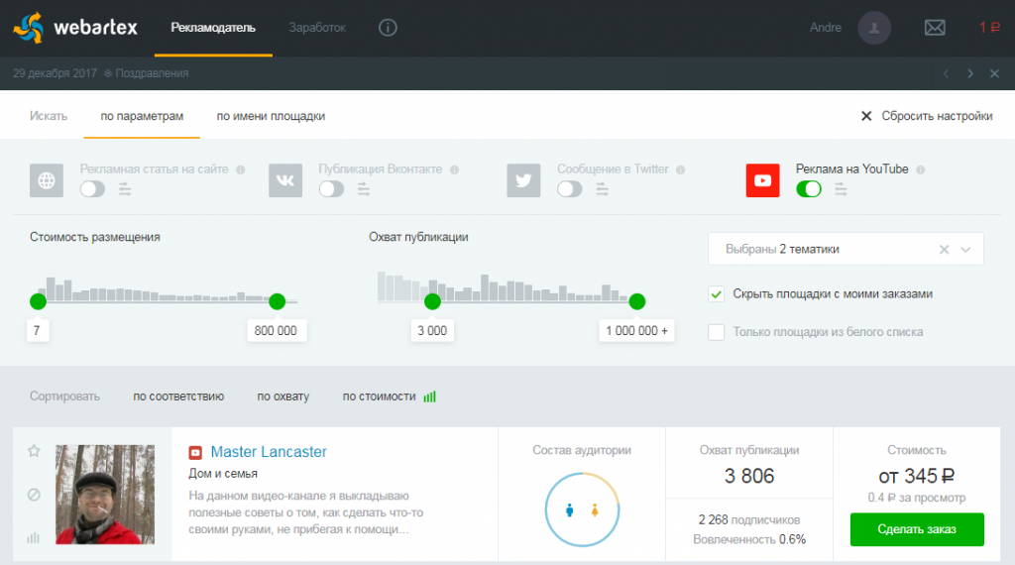1015x565 pixels.
Task: Open the Поздравления news link
Action: pyautogui.click(x=152, y=73)
